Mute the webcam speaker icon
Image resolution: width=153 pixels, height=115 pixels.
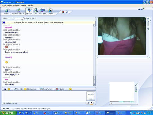(148, 19)
